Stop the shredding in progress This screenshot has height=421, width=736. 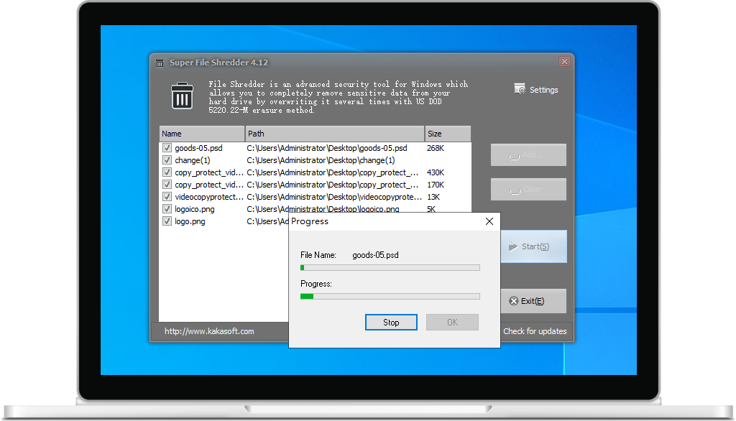391,323
